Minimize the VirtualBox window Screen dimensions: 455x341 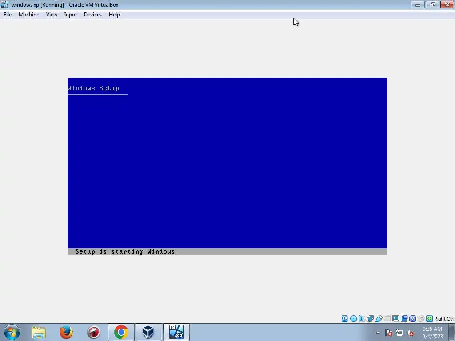[x=418, y=4]
